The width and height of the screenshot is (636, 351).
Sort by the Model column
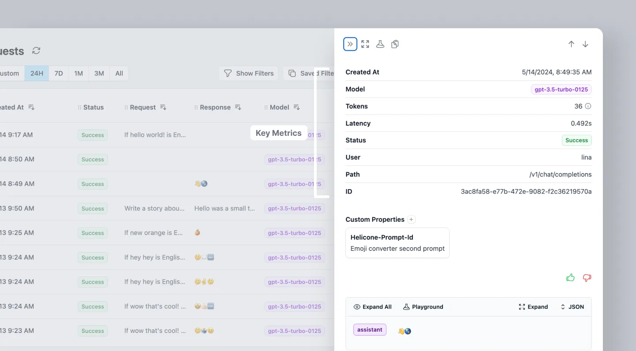coord(297,107)
